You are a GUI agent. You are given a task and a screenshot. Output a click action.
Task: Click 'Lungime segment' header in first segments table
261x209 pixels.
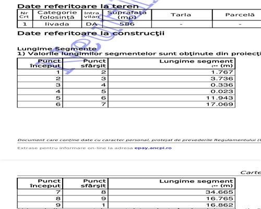172,63
